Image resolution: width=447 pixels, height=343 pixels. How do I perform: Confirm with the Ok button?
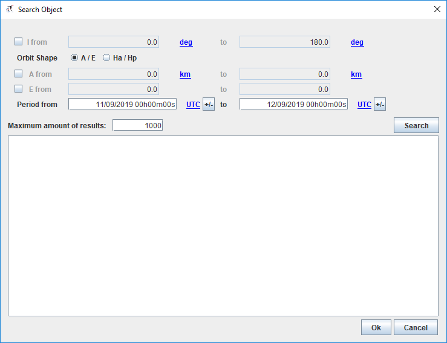pyautogui.click(x=376, y=327)
